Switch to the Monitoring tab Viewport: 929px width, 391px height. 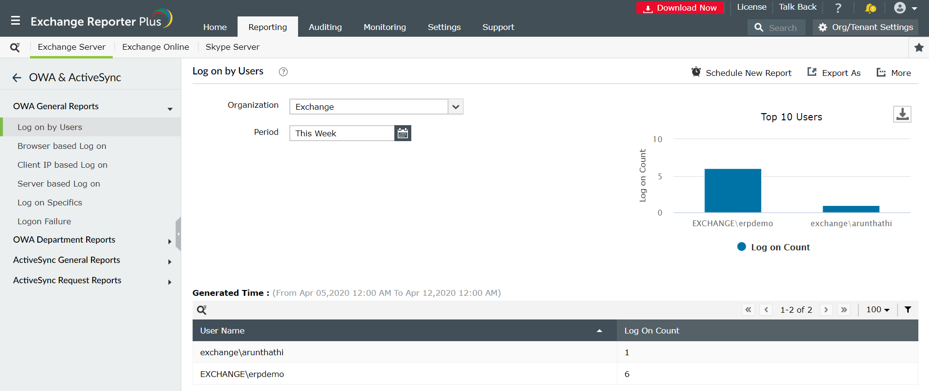tap(385, 27)
